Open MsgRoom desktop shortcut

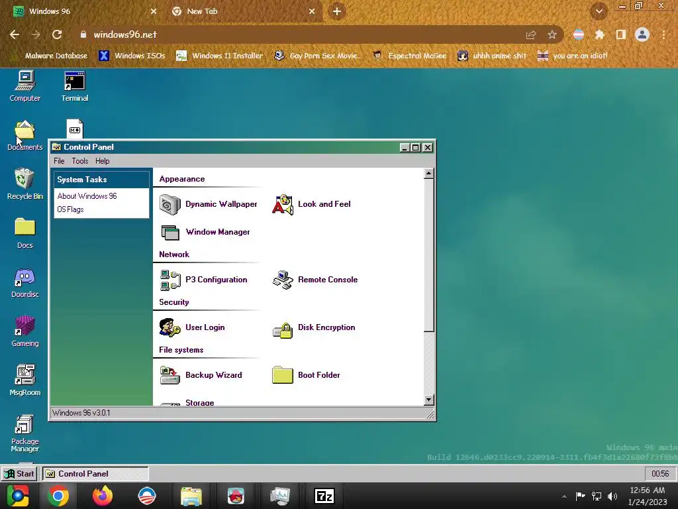25,381
